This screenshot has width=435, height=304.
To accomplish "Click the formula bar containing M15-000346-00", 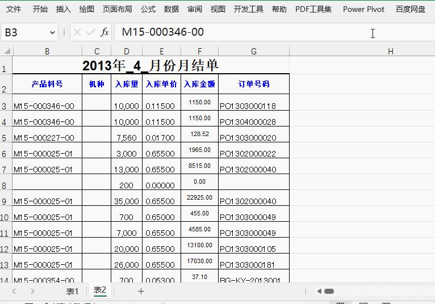I will [x=275, y=32].
